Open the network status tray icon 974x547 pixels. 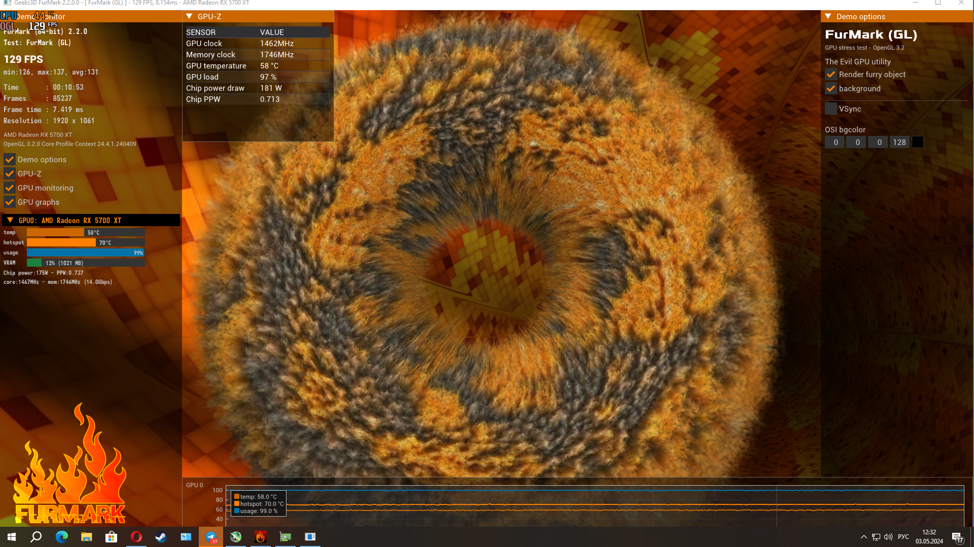pyautogui.click(x=876, y=537)
